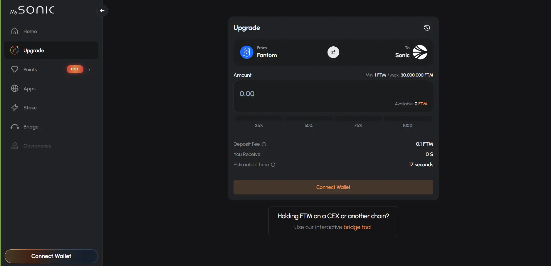
Task: Click the Governance stamp icon
Action: [15, 146]
